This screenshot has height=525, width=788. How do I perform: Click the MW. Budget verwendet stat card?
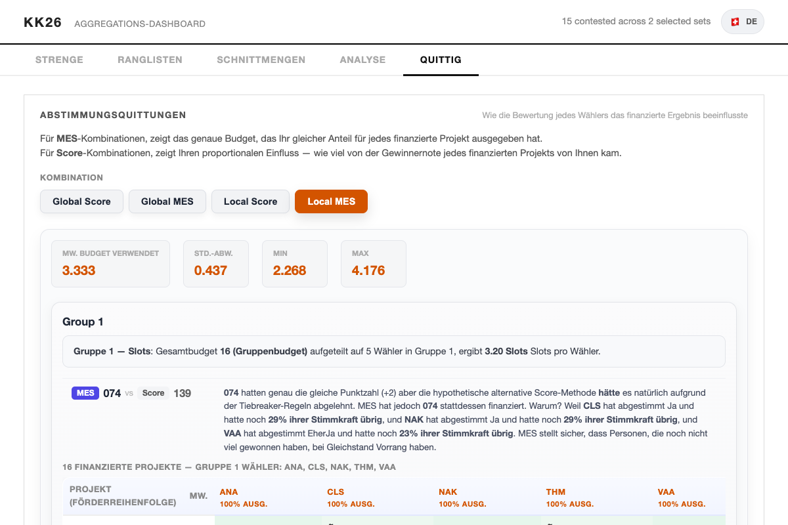110,263
